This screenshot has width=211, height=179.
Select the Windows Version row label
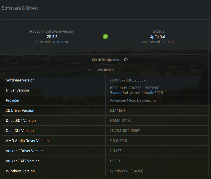(20, 171)
